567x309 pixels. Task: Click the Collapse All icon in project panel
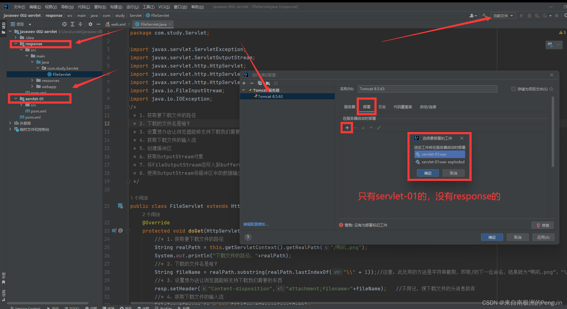click(80, 24)
